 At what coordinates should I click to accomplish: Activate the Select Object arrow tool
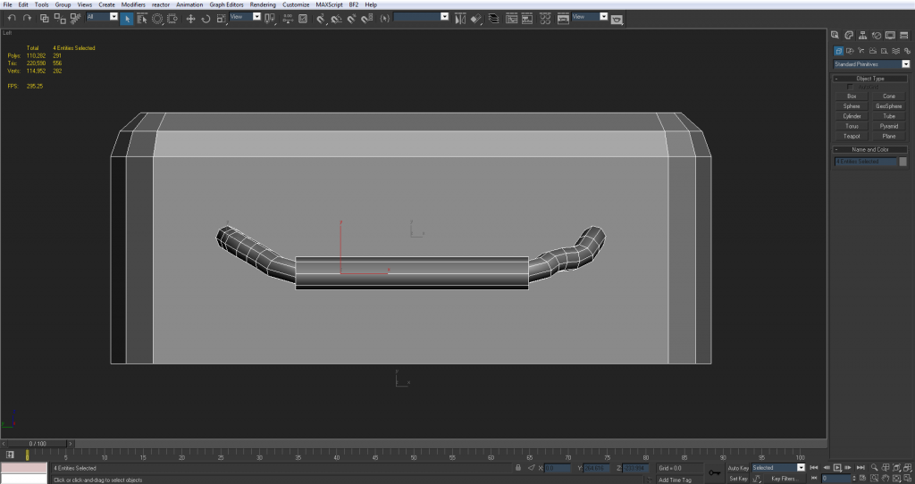tap(128, 18)
